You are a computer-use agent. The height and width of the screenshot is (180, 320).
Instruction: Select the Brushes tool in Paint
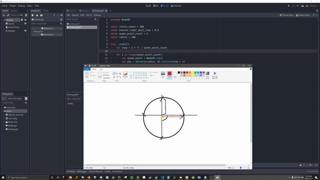pos(125,75)
